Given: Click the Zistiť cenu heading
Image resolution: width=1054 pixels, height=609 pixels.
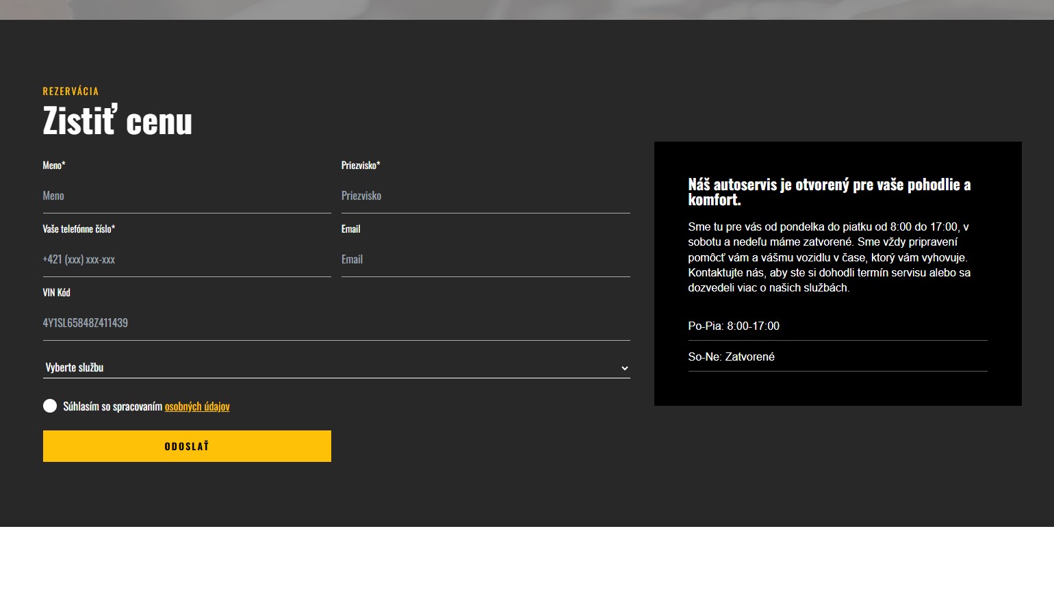Looking at the screenshot, I should click(118, 121).
